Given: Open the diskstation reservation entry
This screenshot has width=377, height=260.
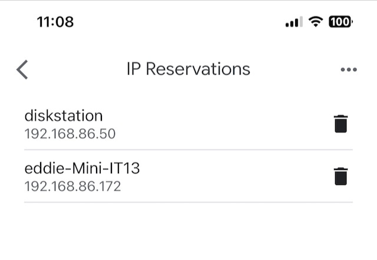Looking at the screenshot, I should (x=63, y=116).
